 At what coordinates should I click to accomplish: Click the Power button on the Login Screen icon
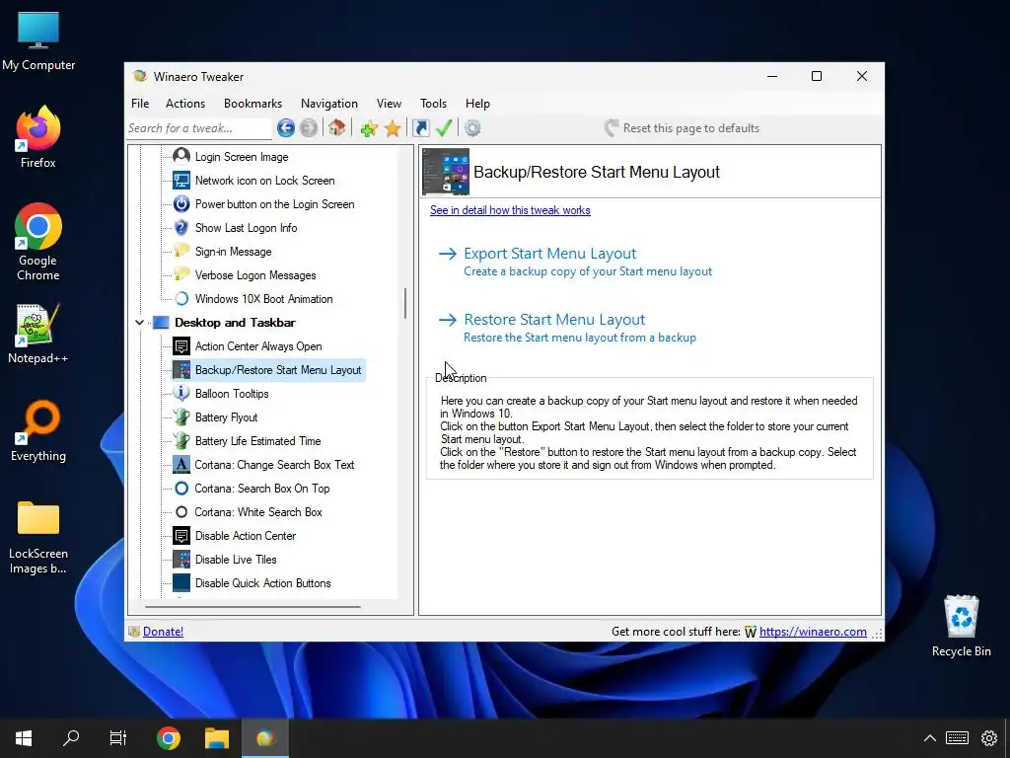181,203
